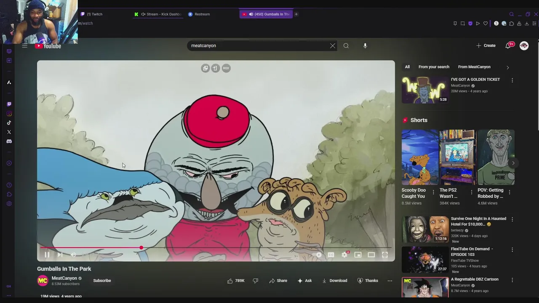Open the Instagram icon in browser sidebar
This screenshot has width=539, height=303.
(x=9, y=114)
